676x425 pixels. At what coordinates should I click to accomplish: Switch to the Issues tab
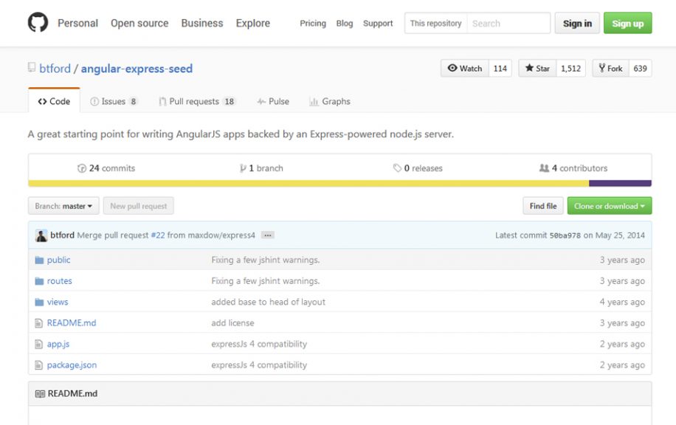tap(114, 101)
